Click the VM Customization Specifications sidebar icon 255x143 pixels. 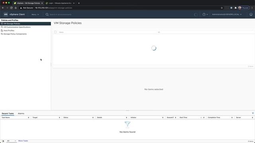coord(2,27)
